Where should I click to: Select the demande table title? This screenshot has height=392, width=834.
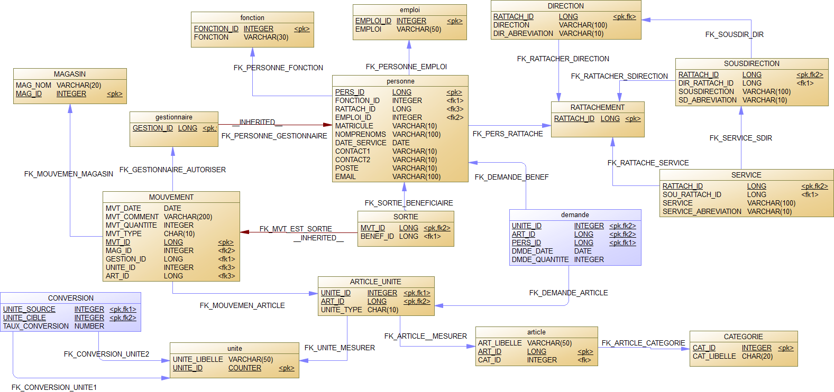pos(575,215)
